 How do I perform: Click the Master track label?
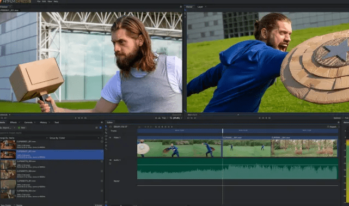[x=117, y=181]
